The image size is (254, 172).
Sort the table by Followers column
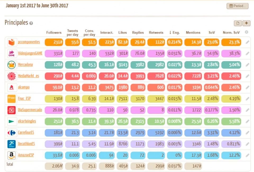[54, 33]
